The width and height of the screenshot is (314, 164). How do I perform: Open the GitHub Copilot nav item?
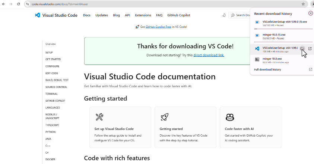pos(179,15)
